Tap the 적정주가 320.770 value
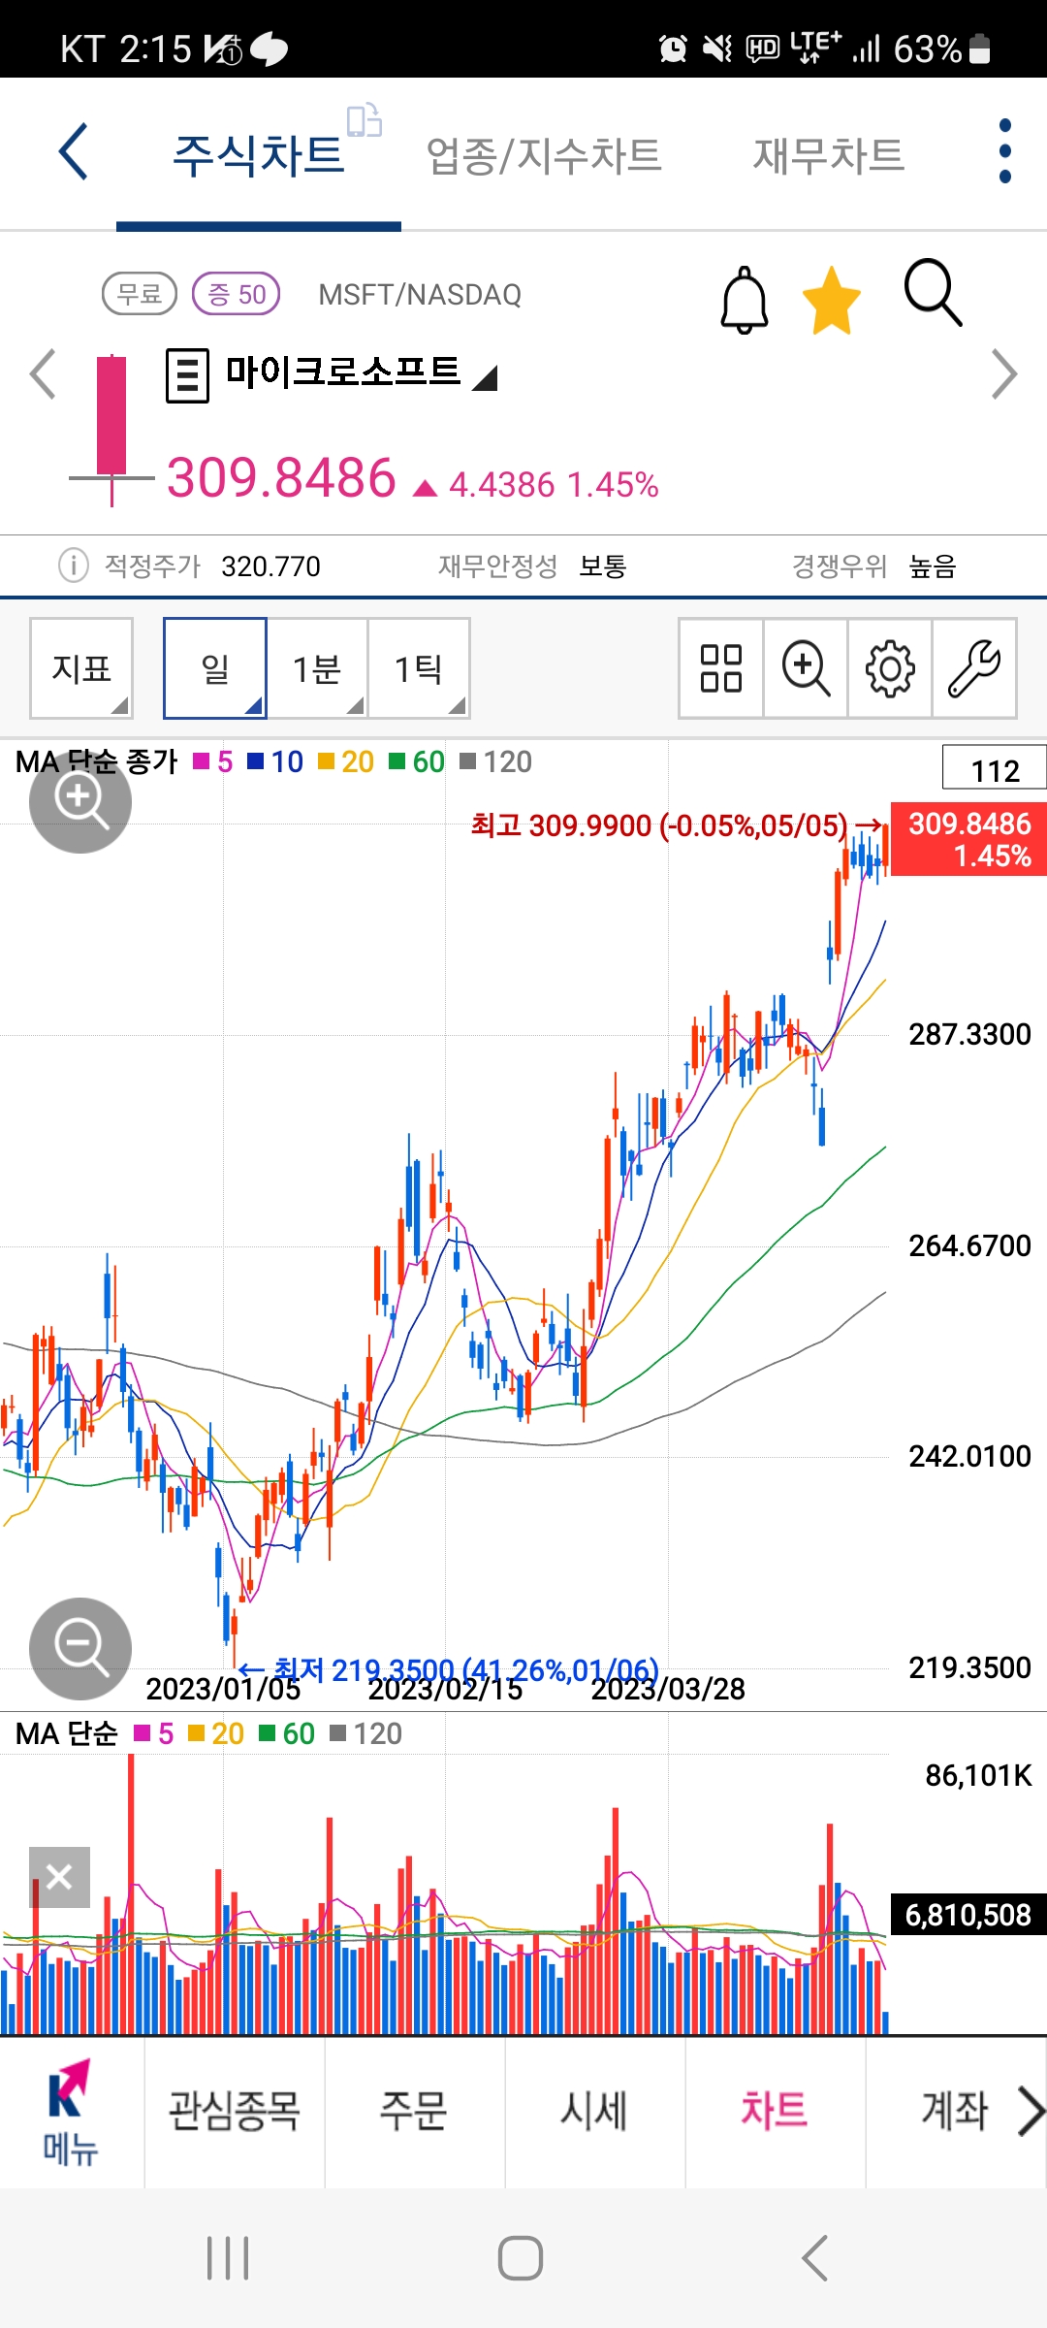The width and height of the screenshot is (1047, 2328). [270, 566]
